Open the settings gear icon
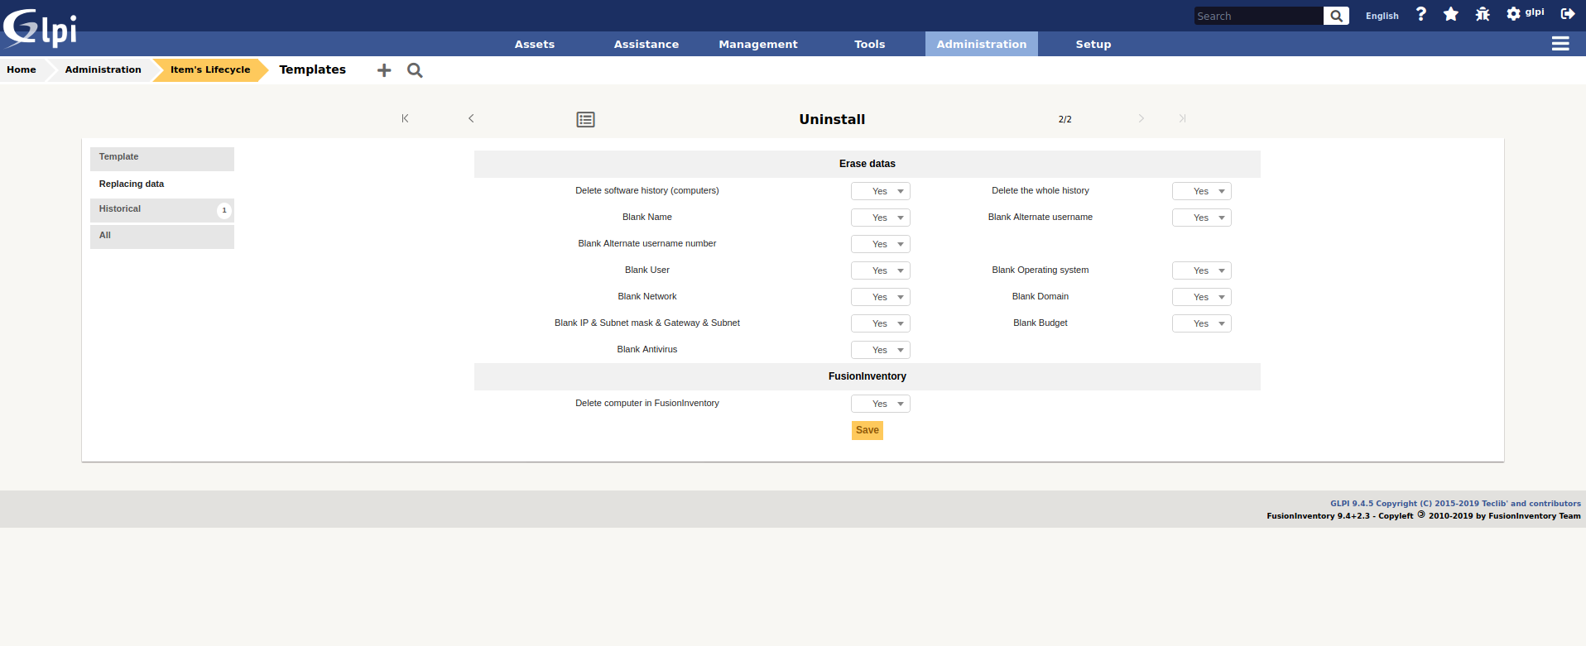This screenshot has height=646, width=1586. click(1513, 14)
